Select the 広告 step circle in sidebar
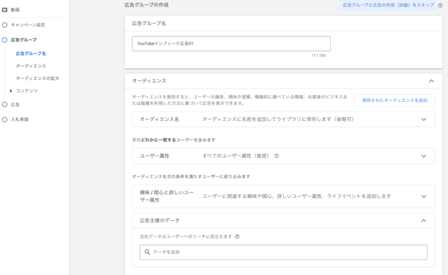This screenshot has height=275, width=448. point(4,104)
